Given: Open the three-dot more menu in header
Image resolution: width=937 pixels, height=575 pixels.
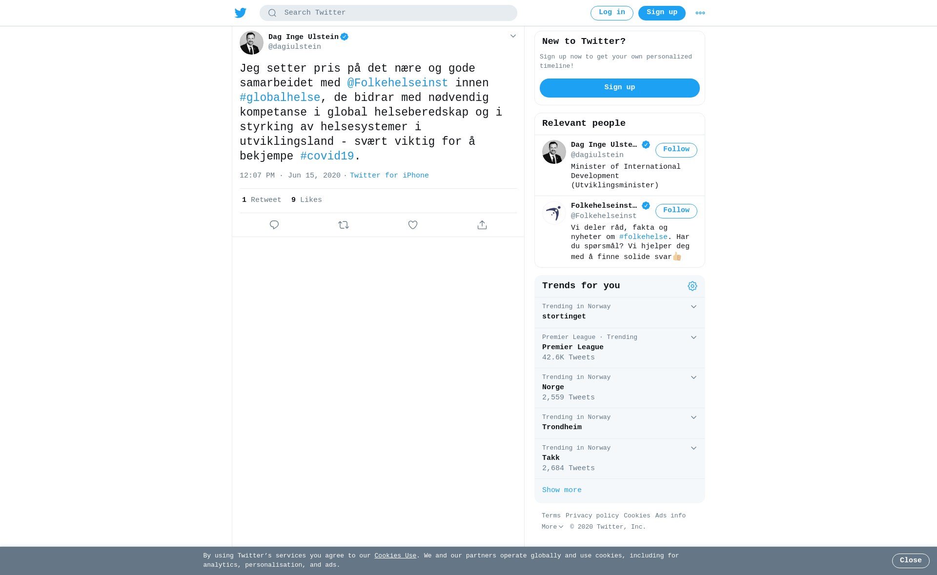Looking at the screenshot, I should pyautogui.click(x=700, y=13).
